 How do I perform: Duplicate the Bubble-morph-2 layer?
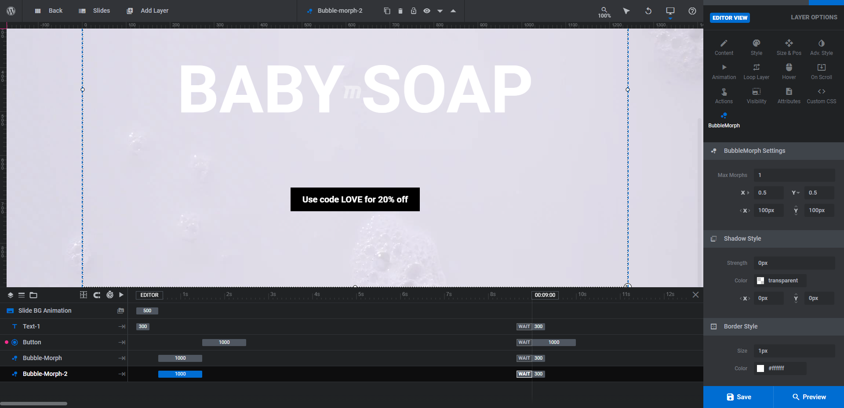click(x=387, y=11)
